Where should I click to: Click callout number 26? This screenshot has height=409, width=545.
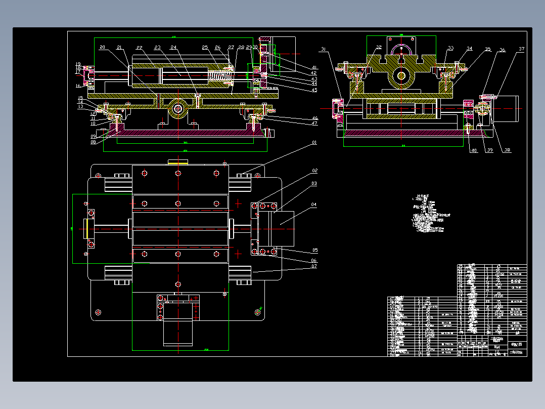(217, 48)
